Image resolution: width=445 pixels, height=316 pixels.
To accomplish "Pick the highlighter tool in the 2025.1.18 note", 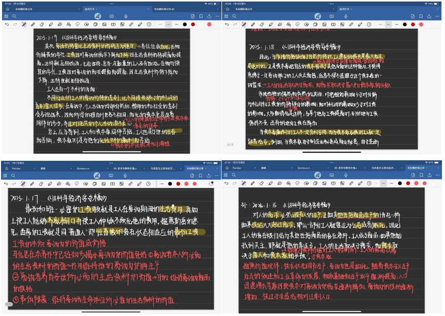I will (x=271, y=24).
